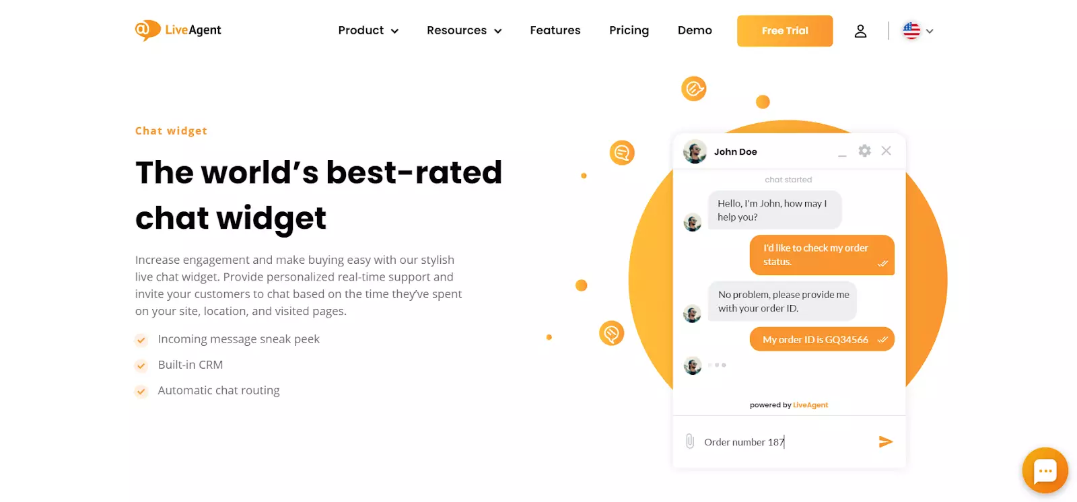Click the send message arrow in the chat widget
The width and height of the screenshot is (1077, 502).
(x=886, y=441)
